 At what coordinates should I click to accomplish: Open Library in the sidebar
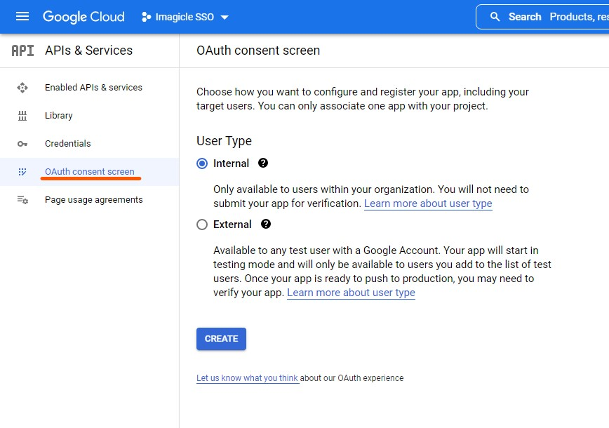[x=59, y=116]
